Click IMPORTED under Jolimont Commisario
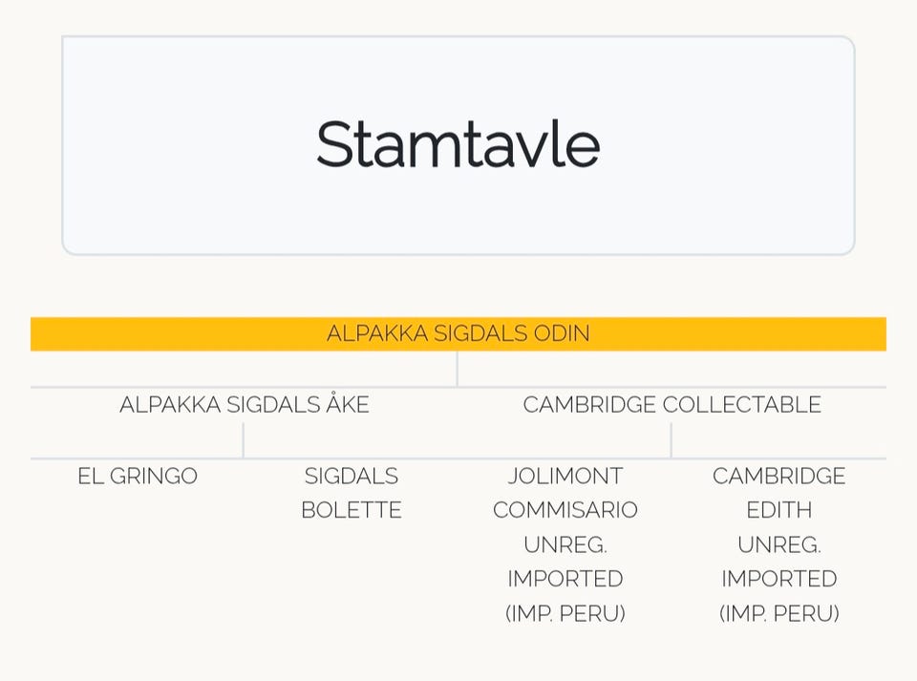The height and width of the screenshot is (681, 917). [565, 579]
